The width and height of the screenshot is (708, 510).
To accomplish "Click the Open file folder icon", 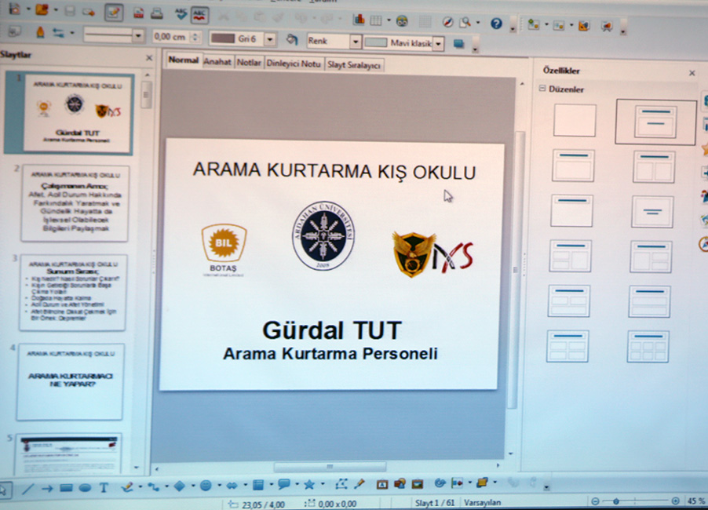I will coord(42,9).
